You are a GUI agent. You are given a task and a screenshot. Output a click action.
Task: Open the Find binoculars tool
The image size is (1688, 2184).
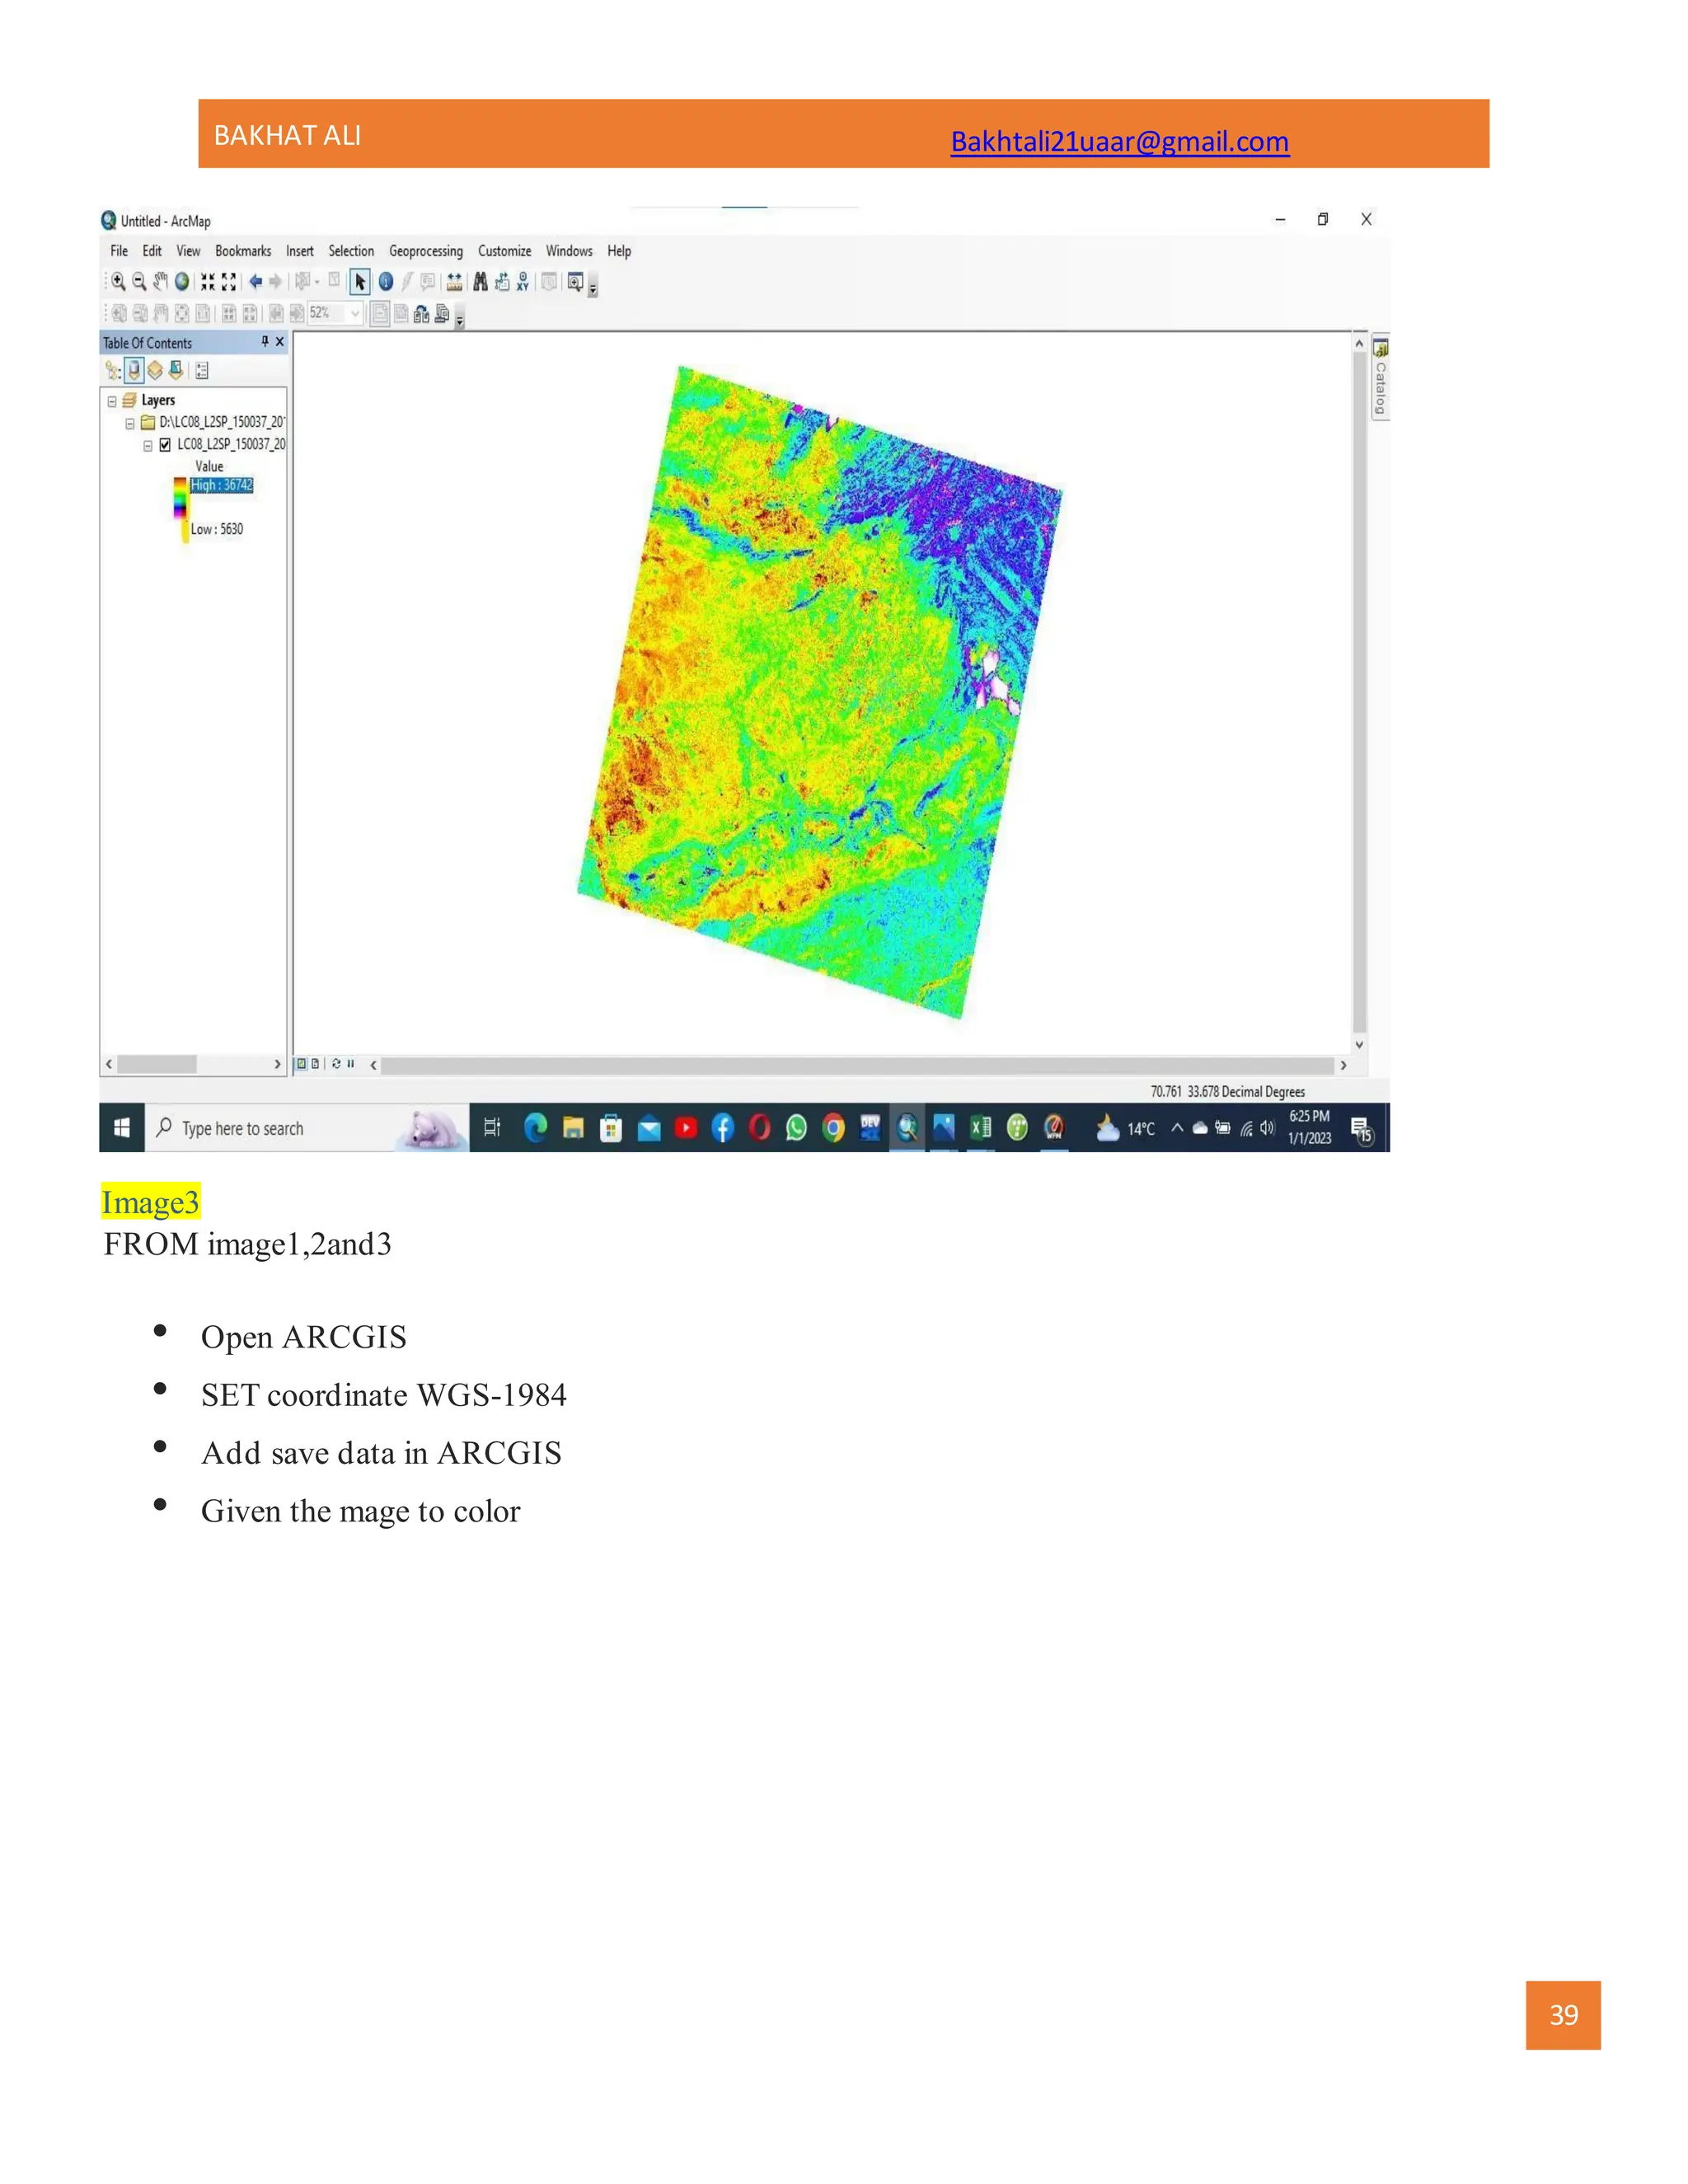point(480,282)
